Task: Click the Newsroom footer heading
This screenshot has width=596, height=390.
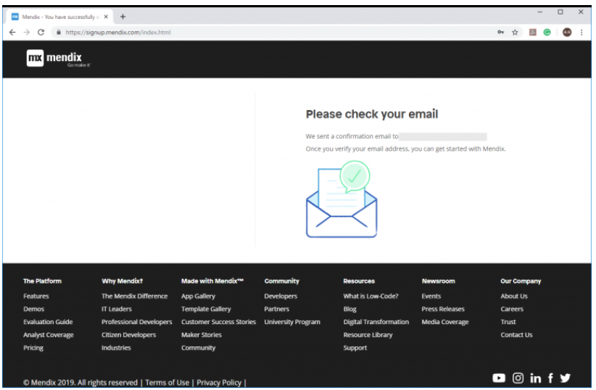Action: click(438, 281)
